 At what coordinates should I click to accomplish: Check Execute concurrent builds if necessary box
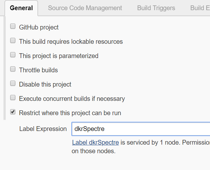tap(13, 98)
